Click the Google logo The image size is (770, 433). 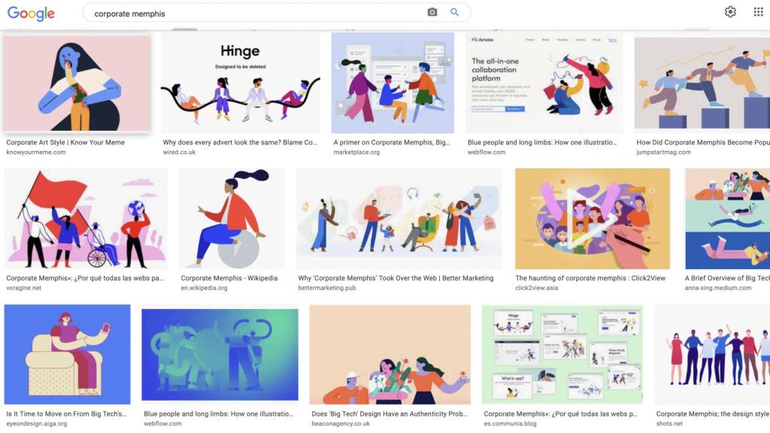31,14
